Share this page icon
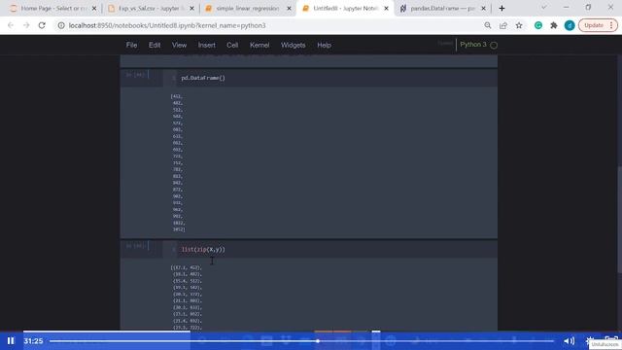The height and width of the screenshot is (350, 622). [503, 25]
